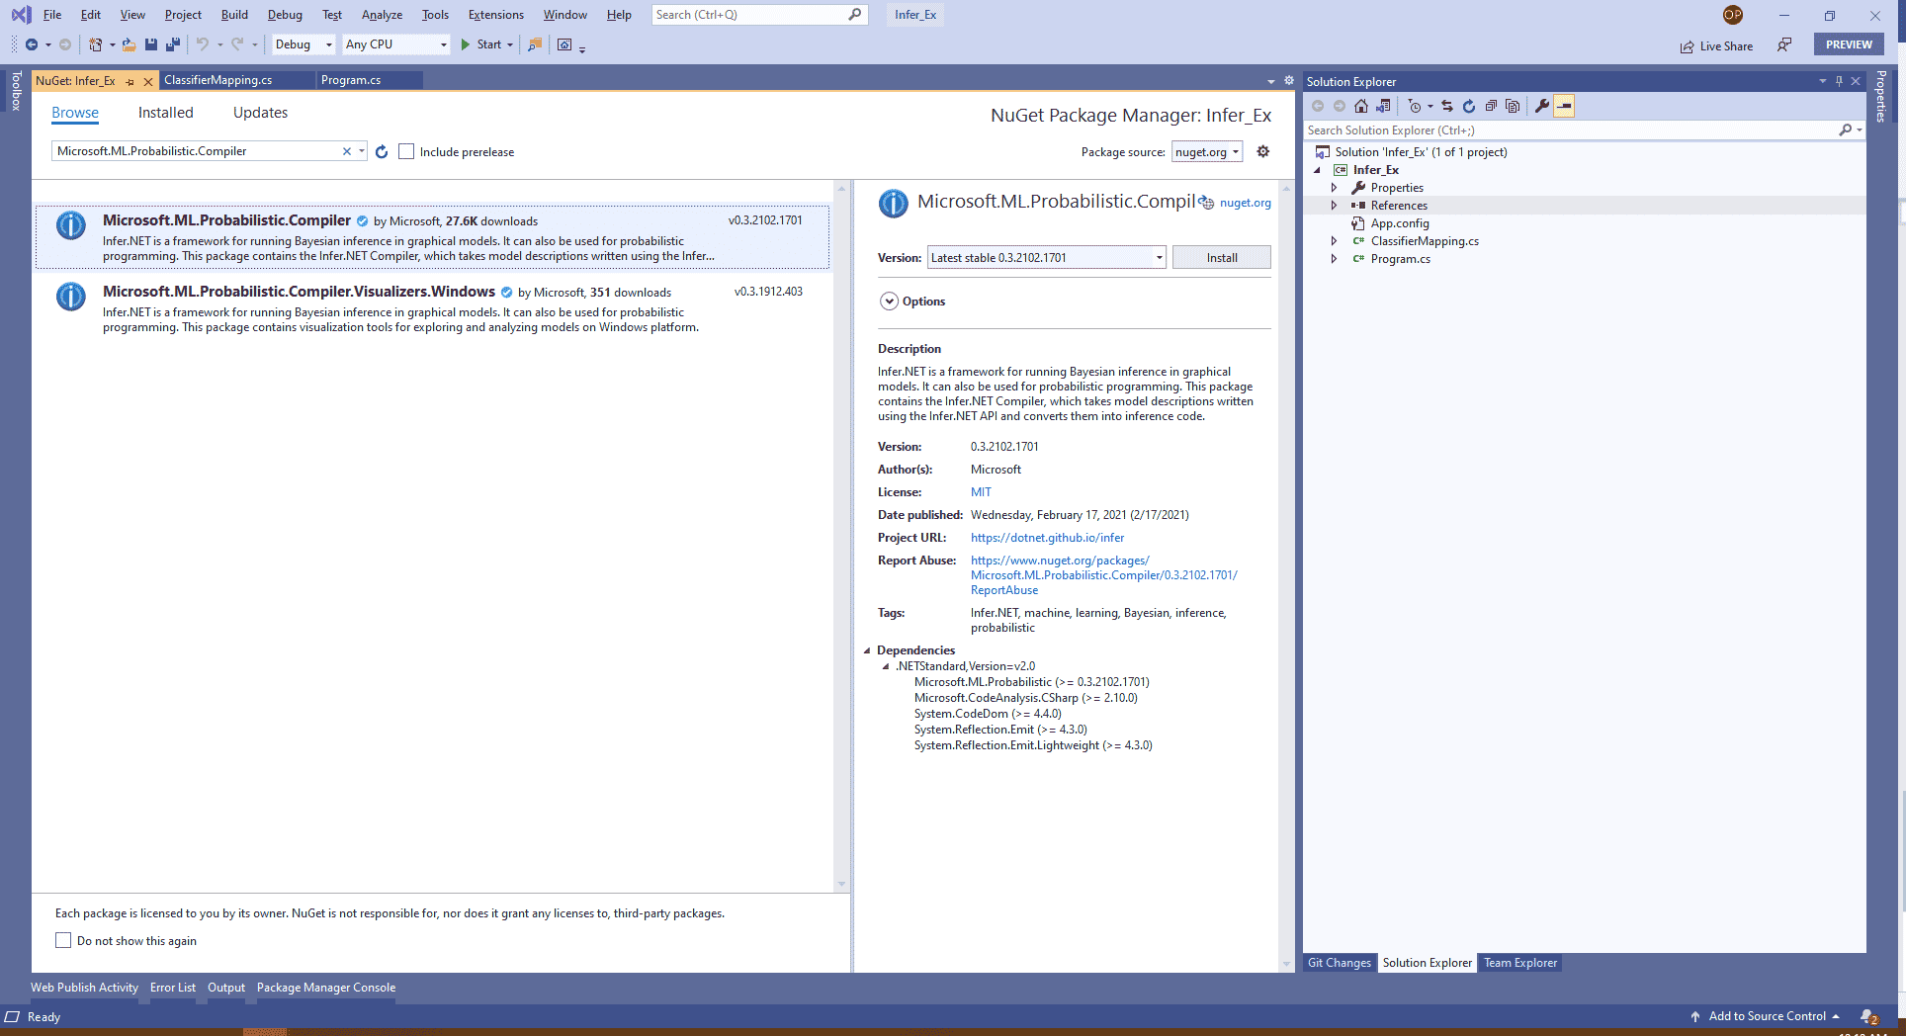This screenshot has width=1906, height=1036.
Task: Click the PREVIEW button
Action: tap(1849, 44)
